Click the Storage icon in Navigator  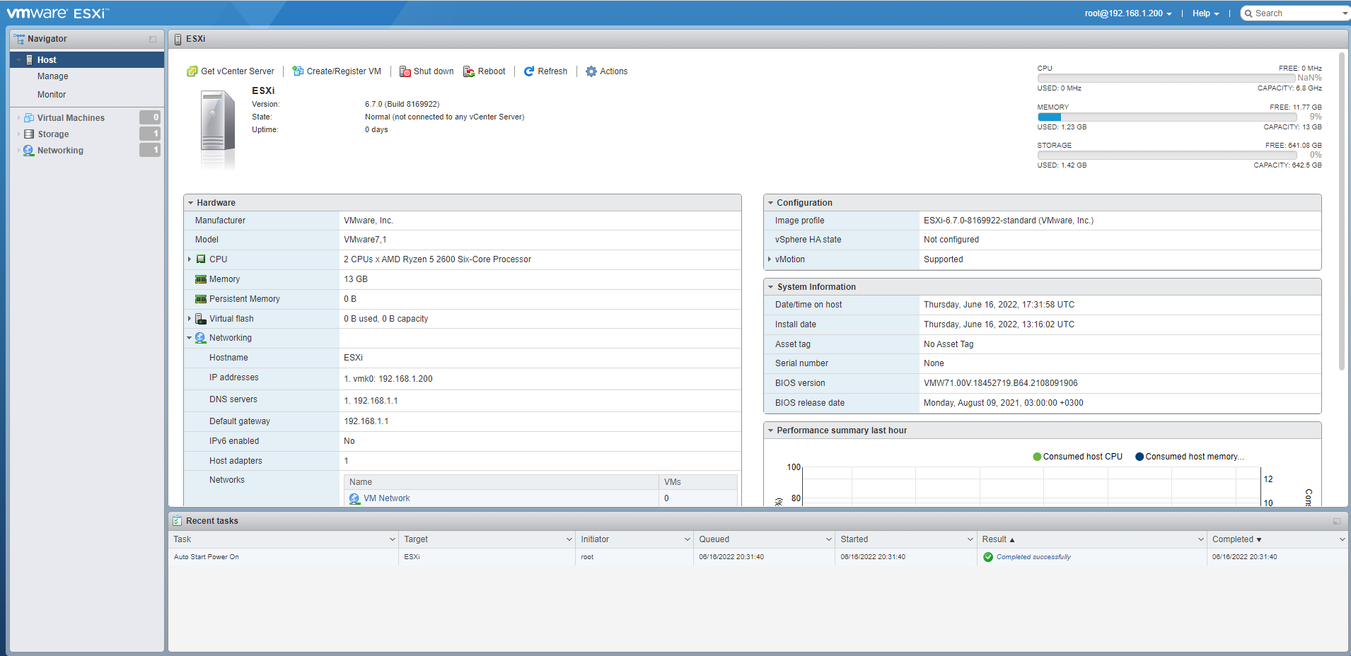(x=29, y=134)
